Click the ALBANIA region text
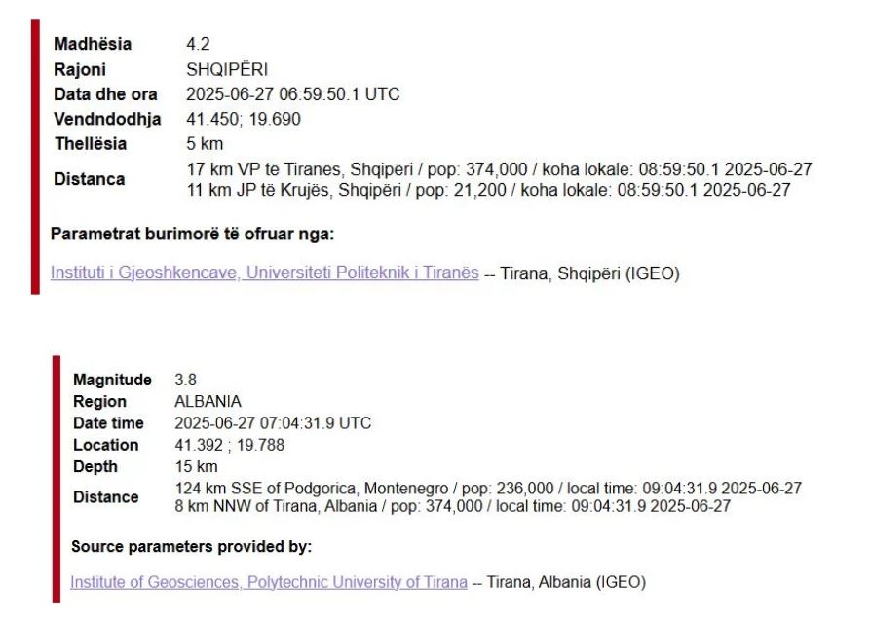871x618 pixels. coord(208,401)
